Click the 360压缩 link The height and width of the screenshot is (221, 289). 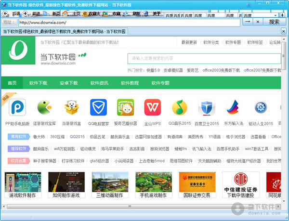pos(57,137)
